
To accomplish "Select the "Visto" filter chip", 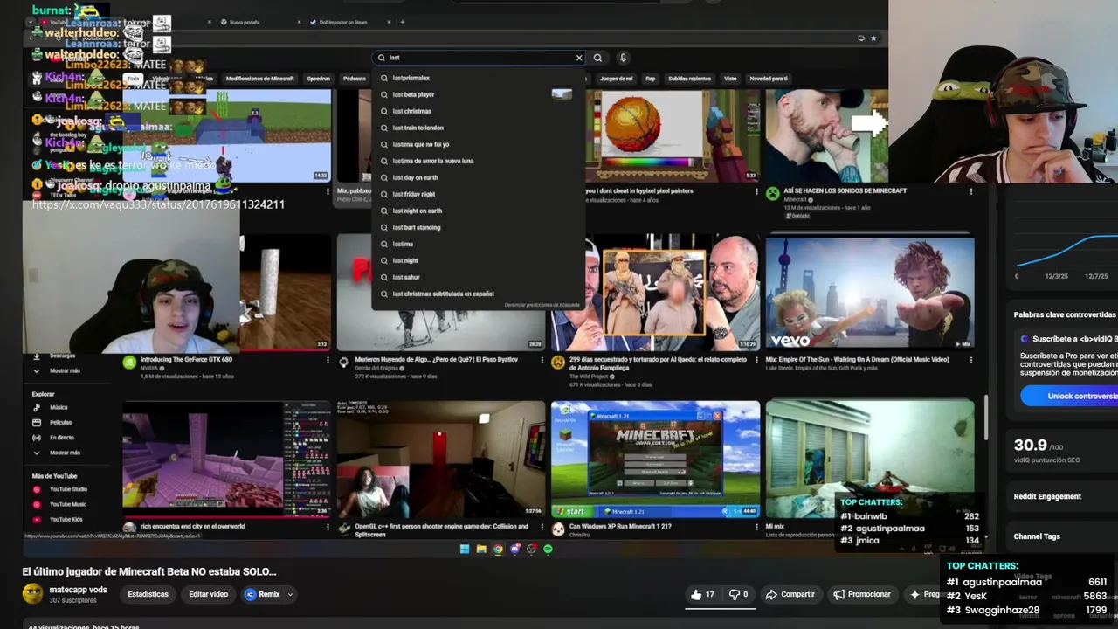I will [730, 79].
